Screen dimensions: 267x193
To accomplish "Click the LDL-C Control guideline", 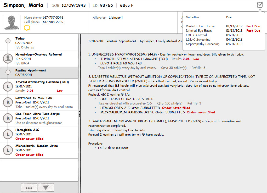I will pyautogui.click(x=196, y=35).
